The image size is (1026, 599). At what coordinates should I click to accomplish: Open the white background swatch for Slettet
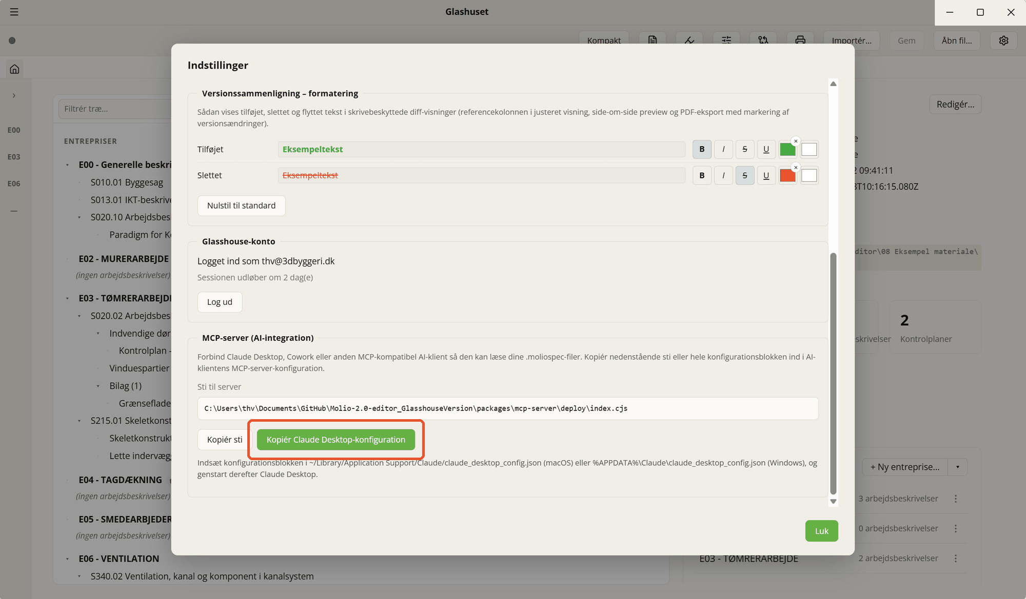click(x=809, y=176)
